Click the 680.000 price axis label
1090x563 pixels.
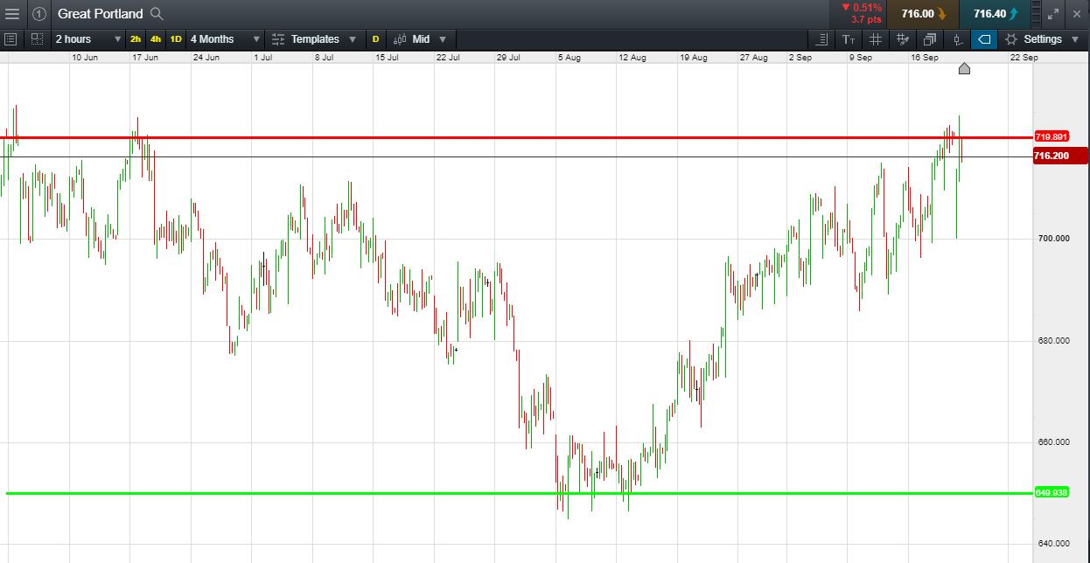click(1053, 340)
